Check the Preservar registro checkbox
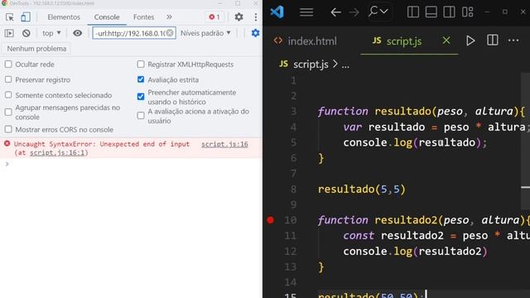 pyautogui.click(x=8, y=79)
